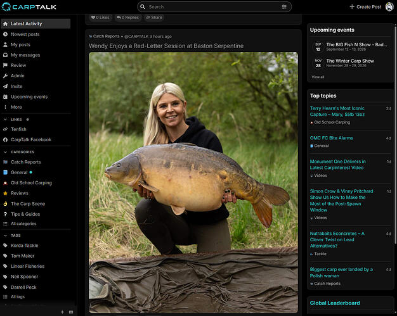Viewport: 397px width, 316px height.
Task: Click the Share button on post
Action: pyautogui.click(x=154, y=18)
